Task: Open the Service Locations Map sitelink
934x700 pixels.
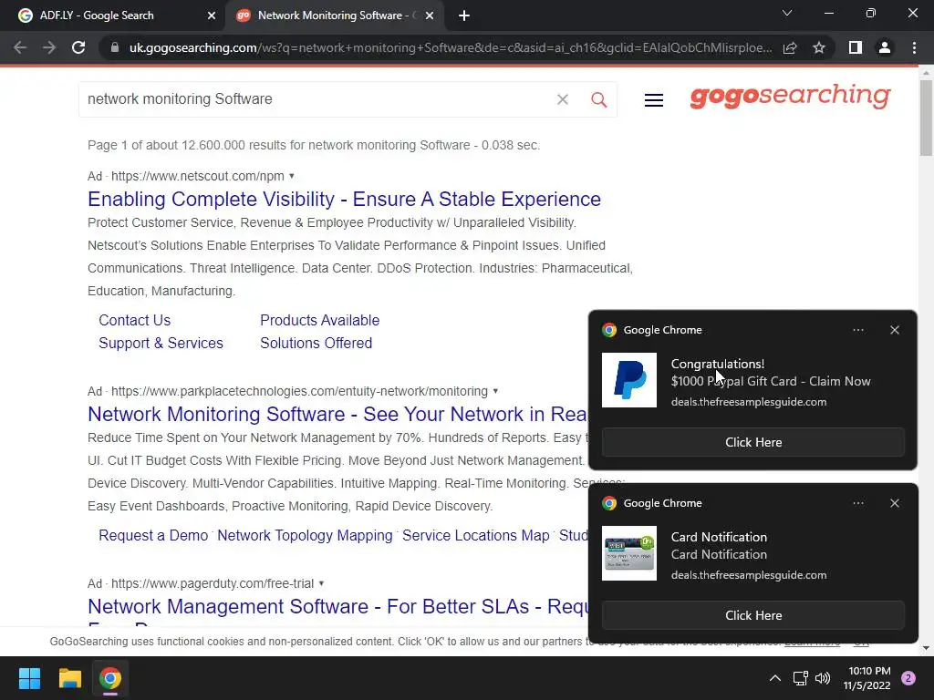Action: (476, 535)
